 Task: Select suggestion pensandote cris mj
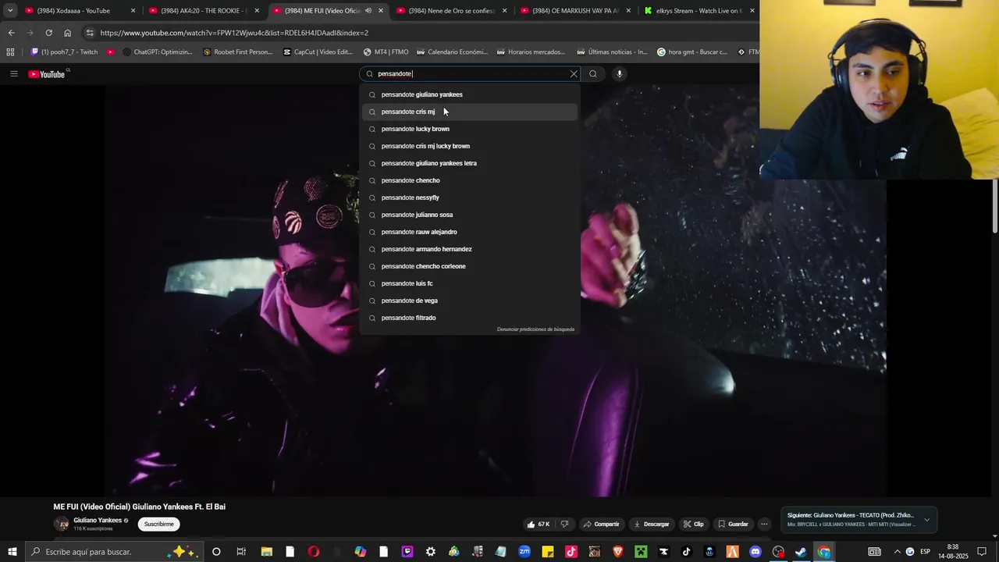pos(470,112)
